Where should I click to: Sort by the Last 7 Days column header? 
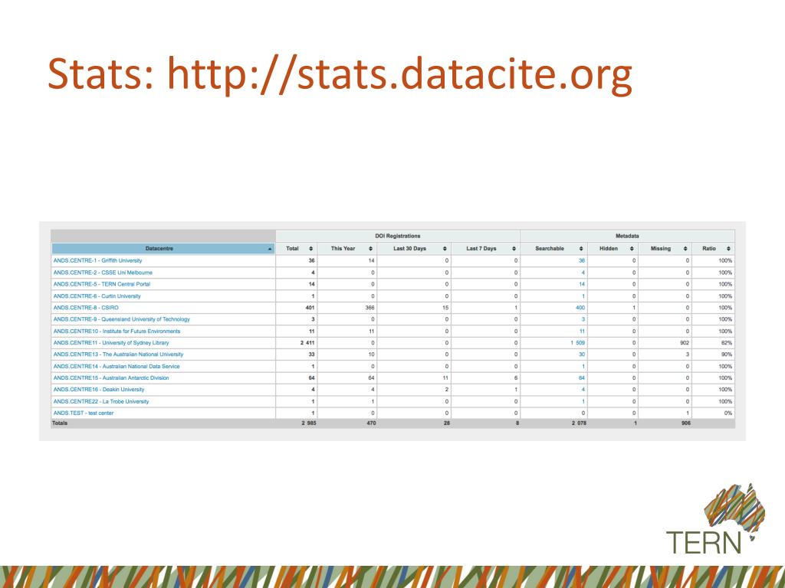(x=485, y=249)
